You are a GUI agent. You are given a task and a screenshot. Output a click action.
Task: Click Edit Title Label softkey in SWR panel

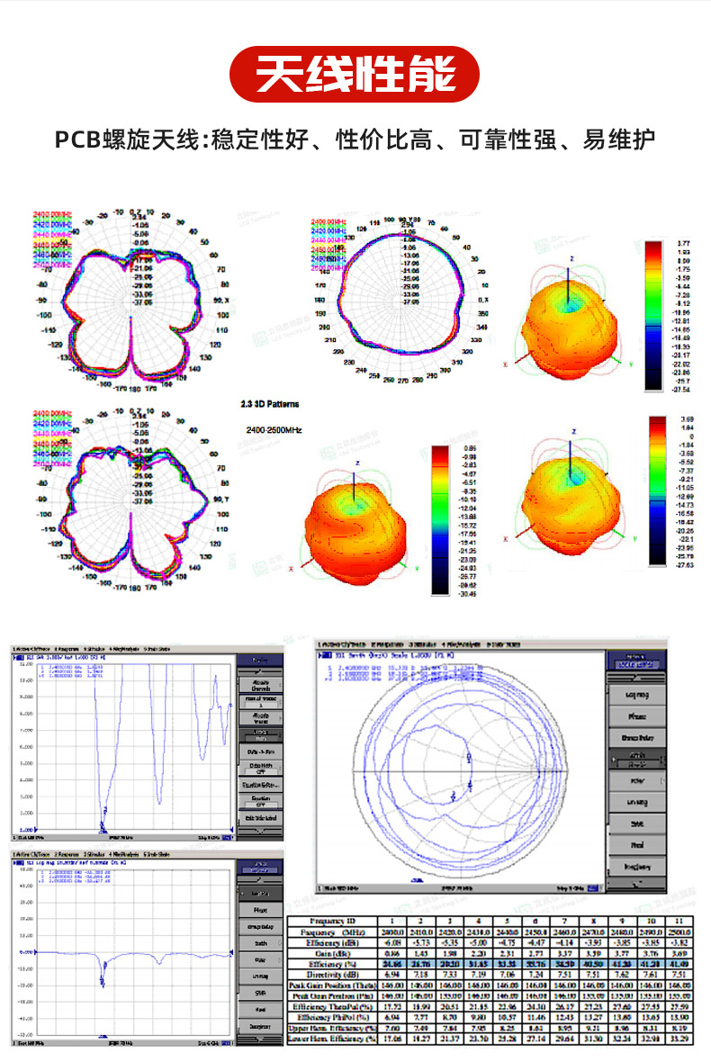(x=261, y=818)
